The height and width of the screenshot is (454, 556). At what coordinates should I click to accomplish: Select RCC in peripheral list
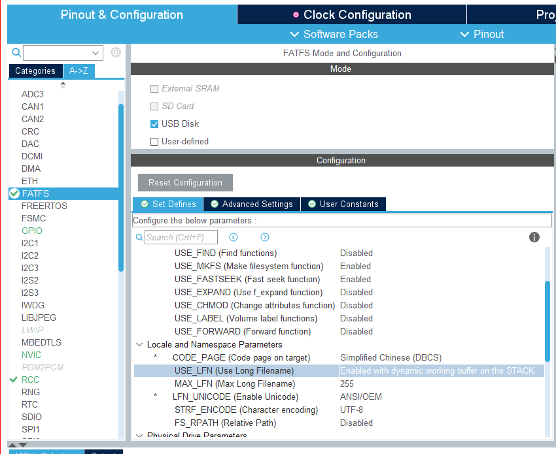[x=30, y=380]
